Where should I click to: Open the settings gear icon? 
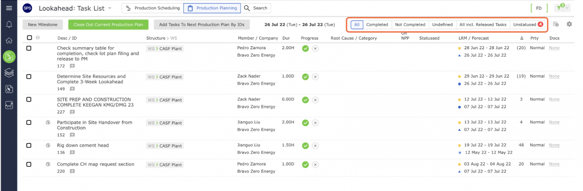click(569, 24)
